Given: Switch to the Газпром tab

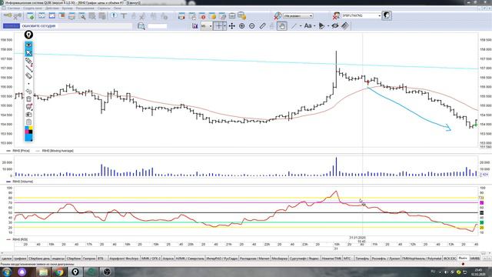Looking at the screenshot, I should click(x=89, y=259).
